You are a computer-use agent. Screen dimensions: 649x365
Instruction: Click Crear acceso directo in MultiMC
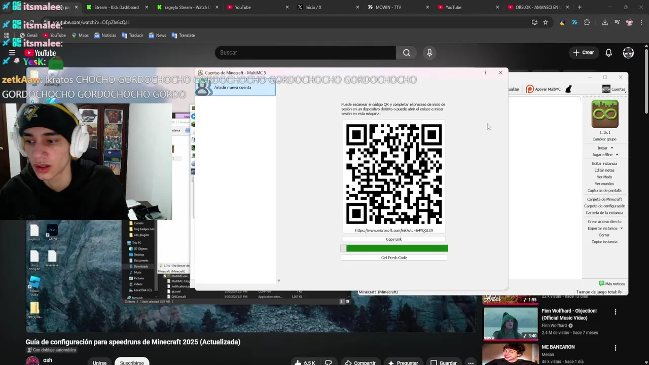pyautogui.click(x=604, y=222)
